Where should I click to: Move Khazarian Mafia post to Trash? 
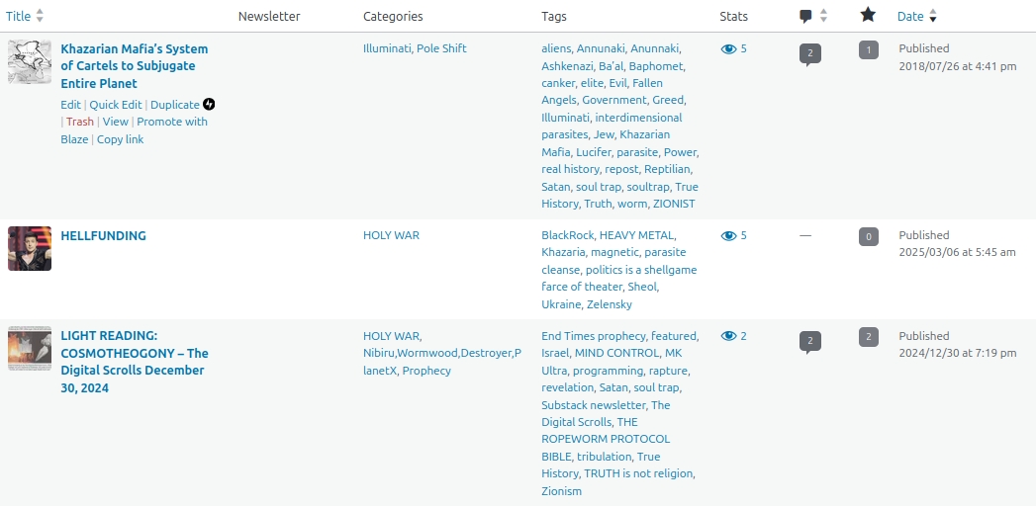[80, 122]
